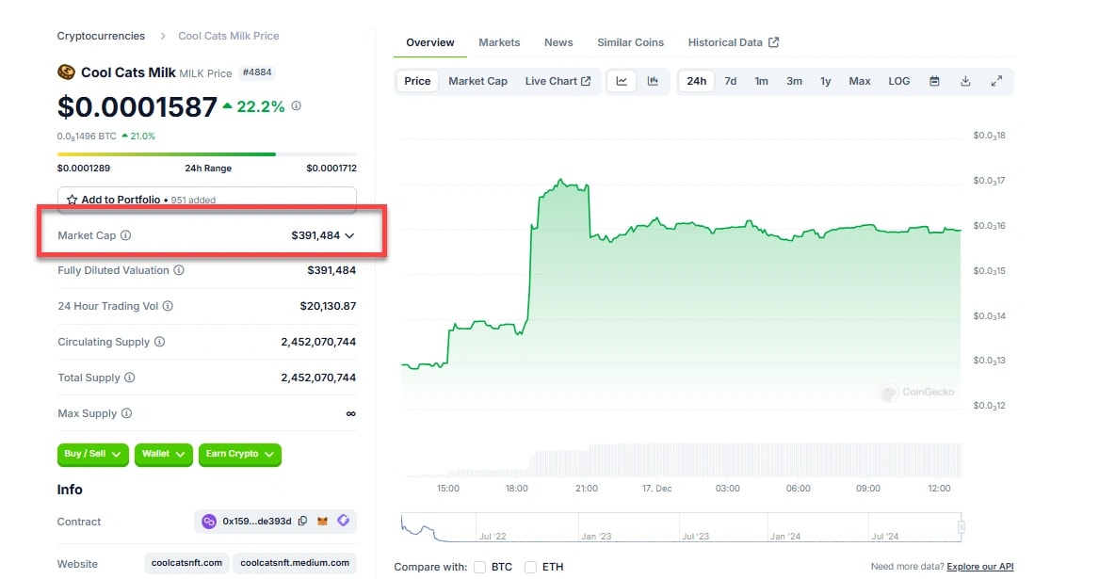The height and width of the screenshot is (579, 1099).
Task: Toggle LOG scale on chart
Action: click(x=899, y=81)
